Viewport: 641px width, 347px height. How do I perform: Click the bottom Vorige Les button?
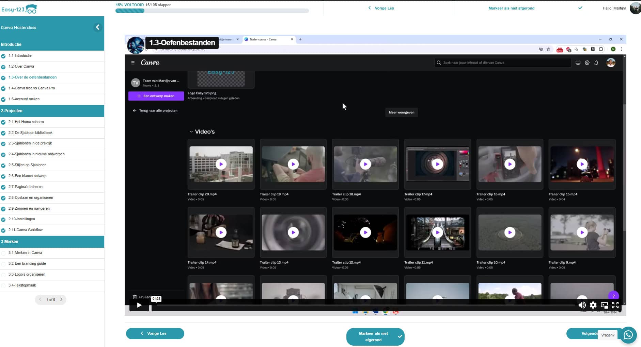pos(155,333)
